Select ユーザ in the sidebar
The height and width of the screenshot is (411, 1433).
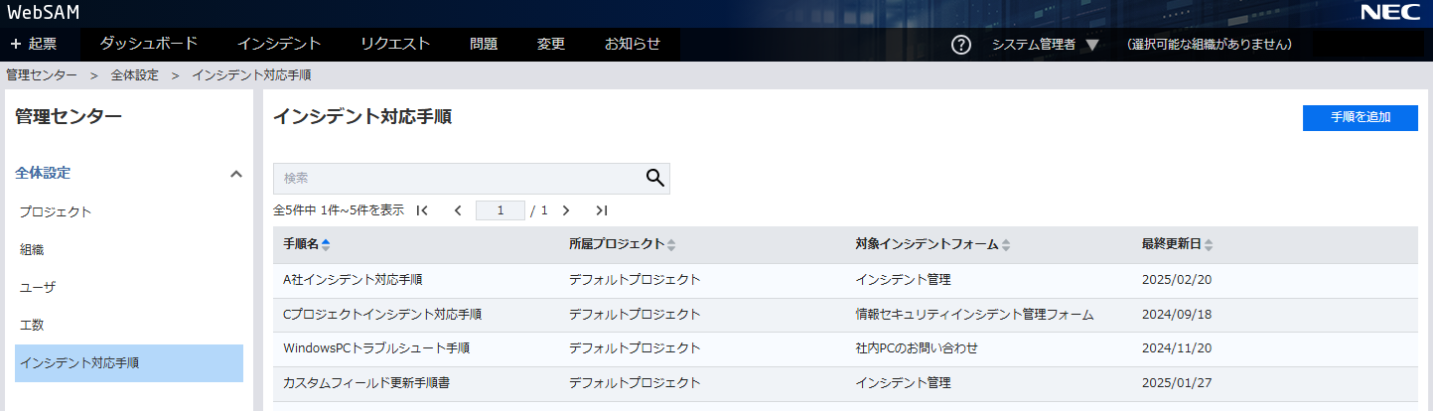pyautogui.click(x=38, y=287)
